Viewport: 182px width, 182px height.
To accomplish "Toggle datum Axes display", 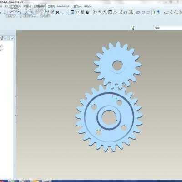I will [x=171, y=12].
